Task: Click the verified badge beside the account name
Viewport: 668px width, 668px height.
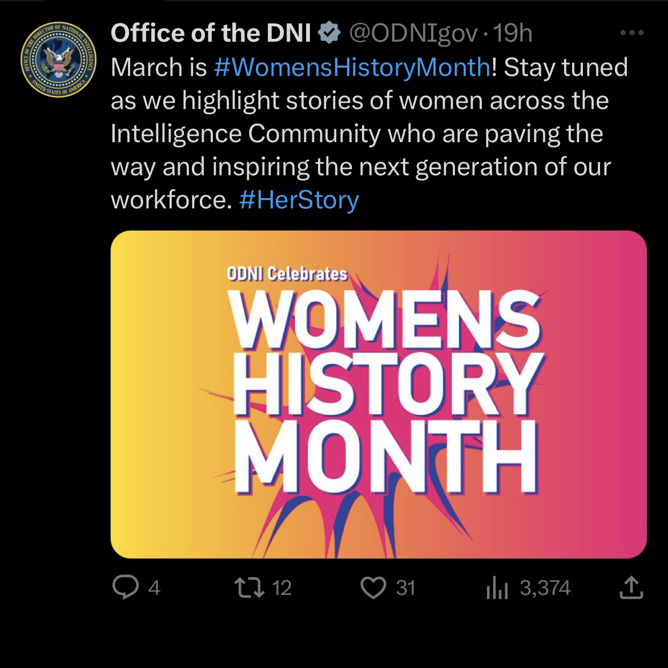Action: click(329, 33)
